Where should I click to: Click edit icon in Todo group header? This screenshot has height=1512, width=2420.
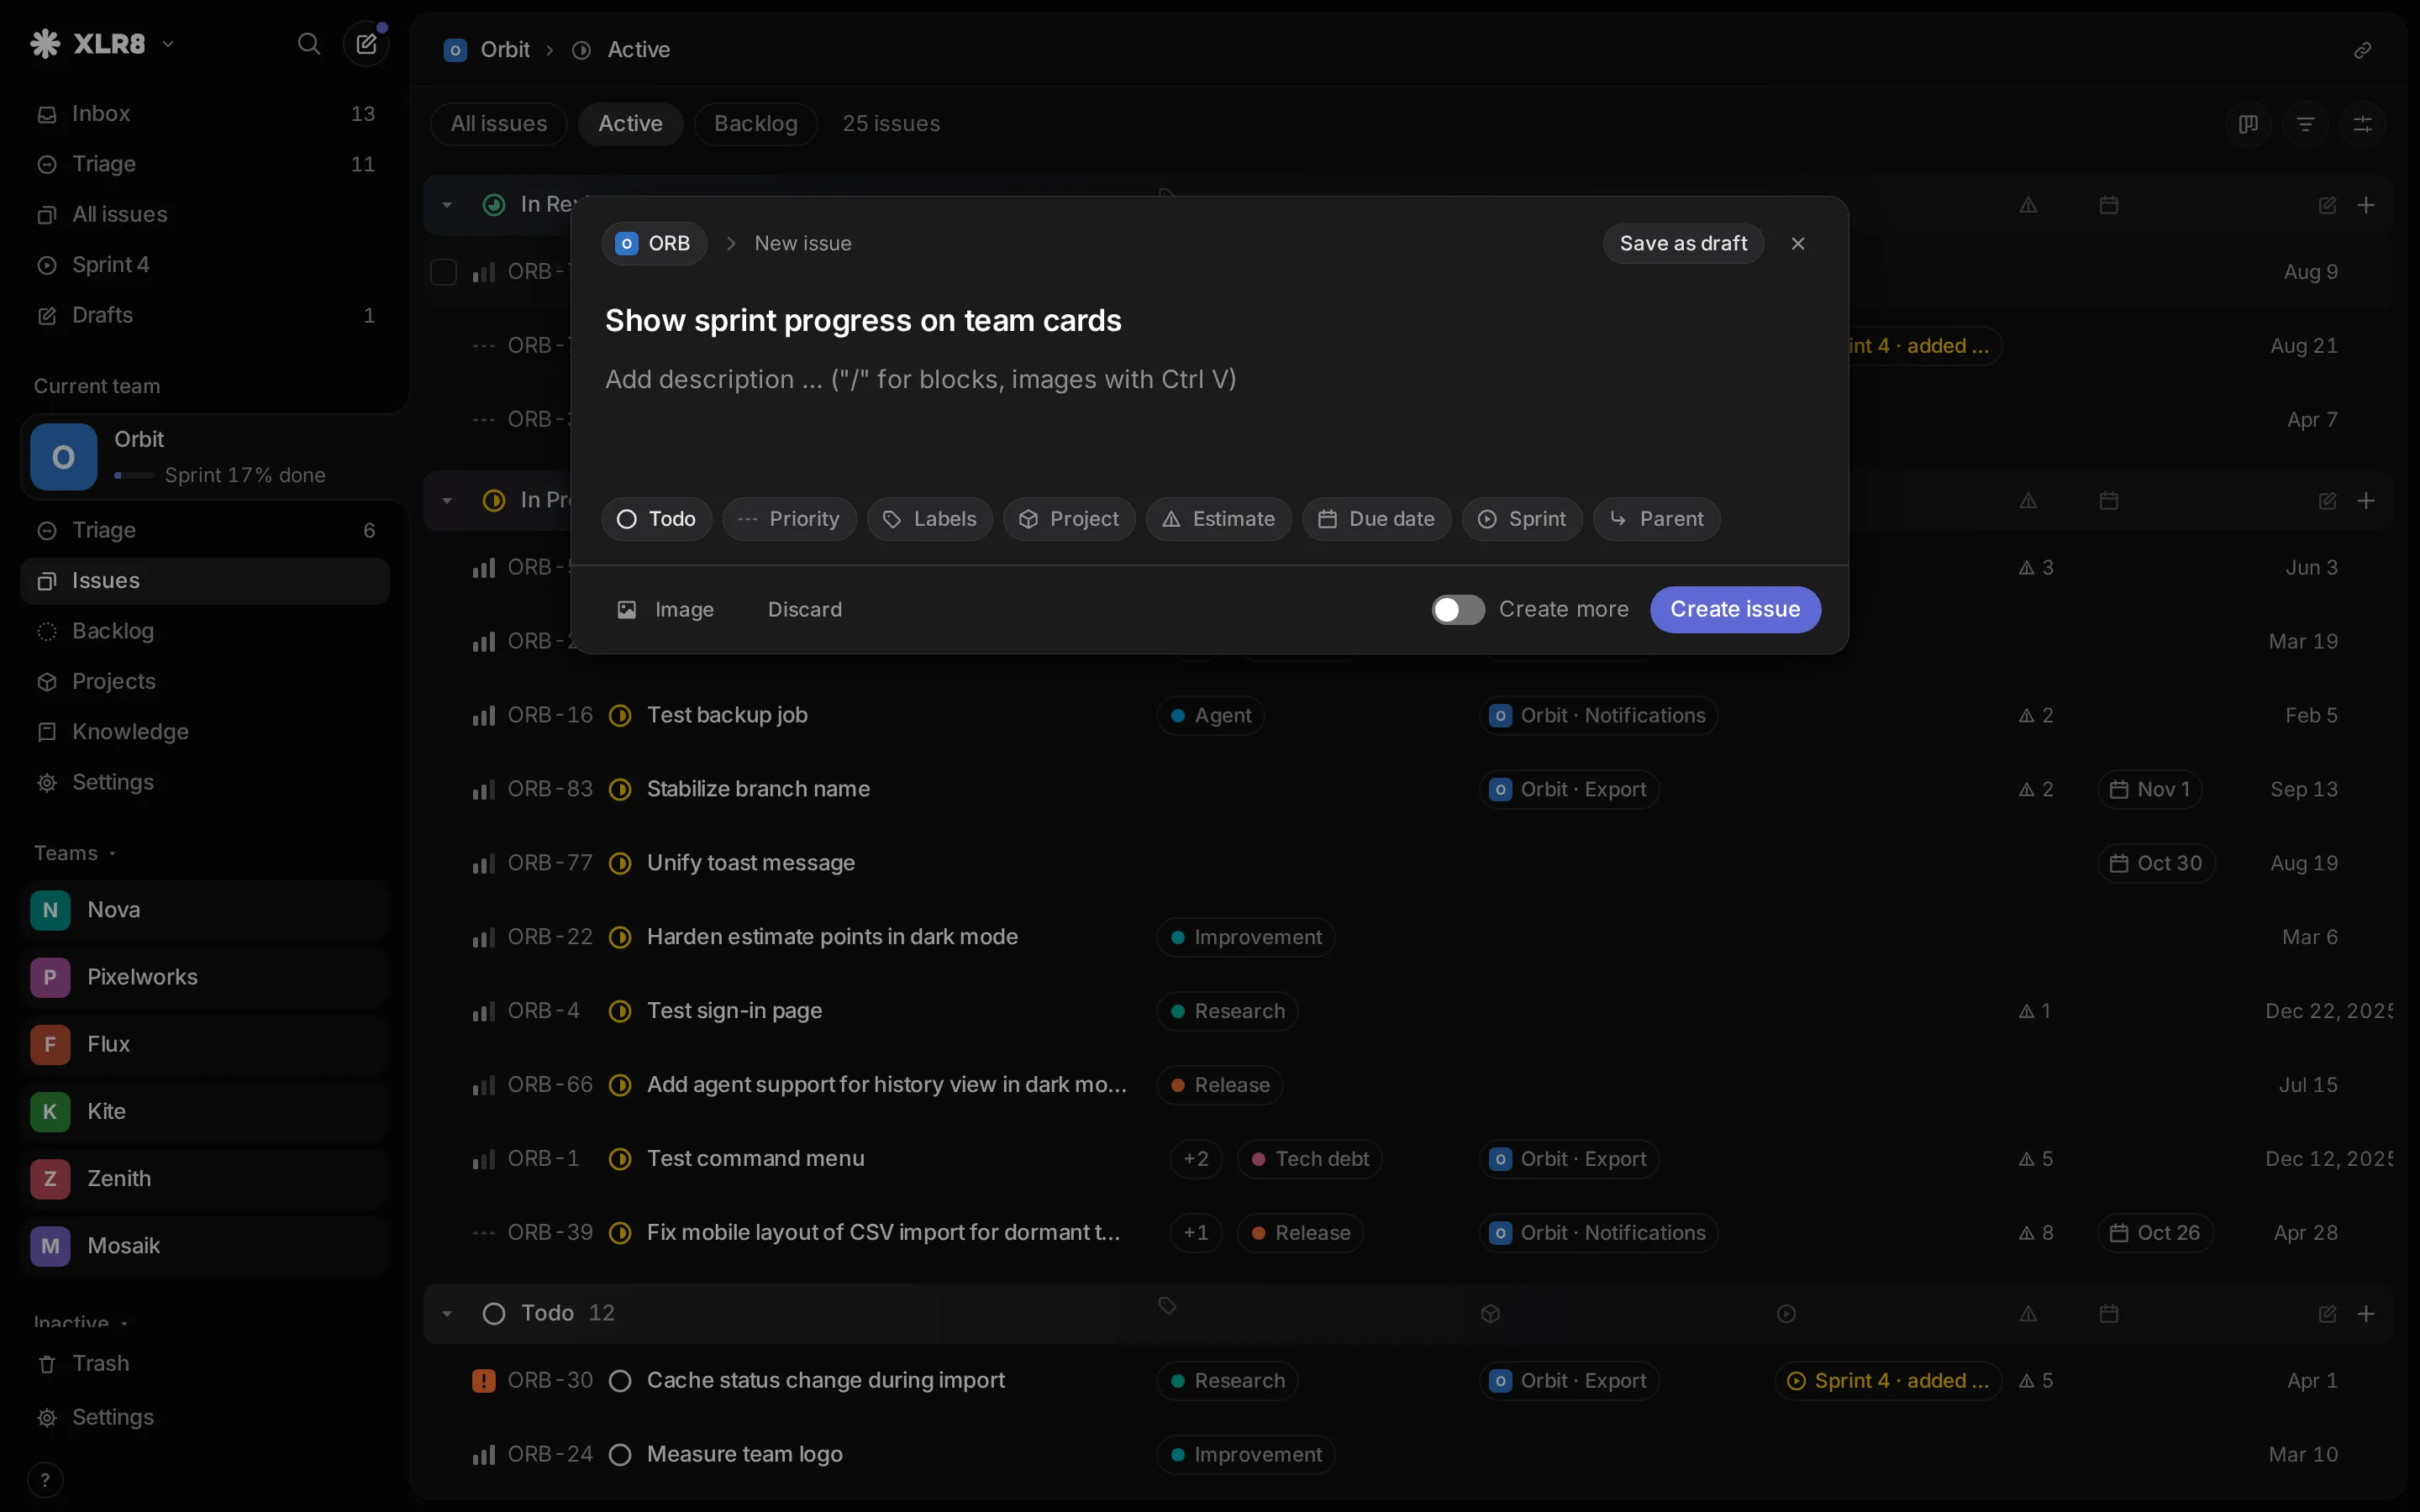tap(2327, 1313)
